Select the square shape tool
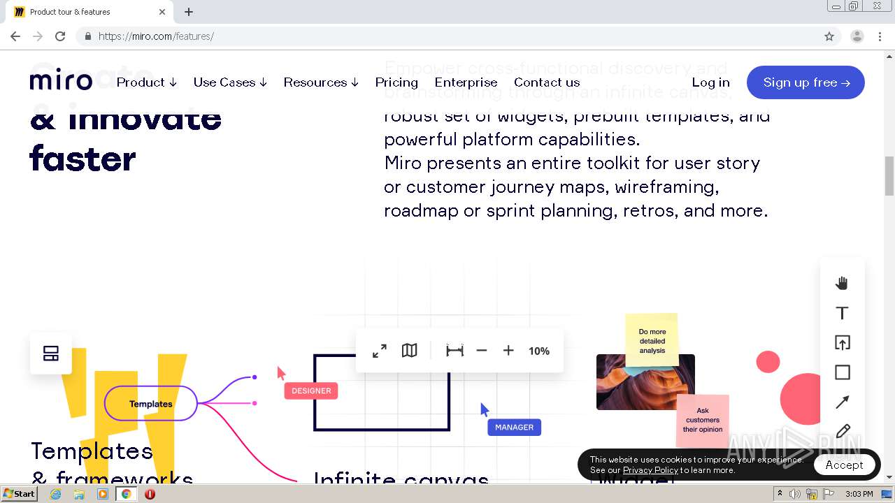This screenshot has width=895, height=503. pos(842,372)
